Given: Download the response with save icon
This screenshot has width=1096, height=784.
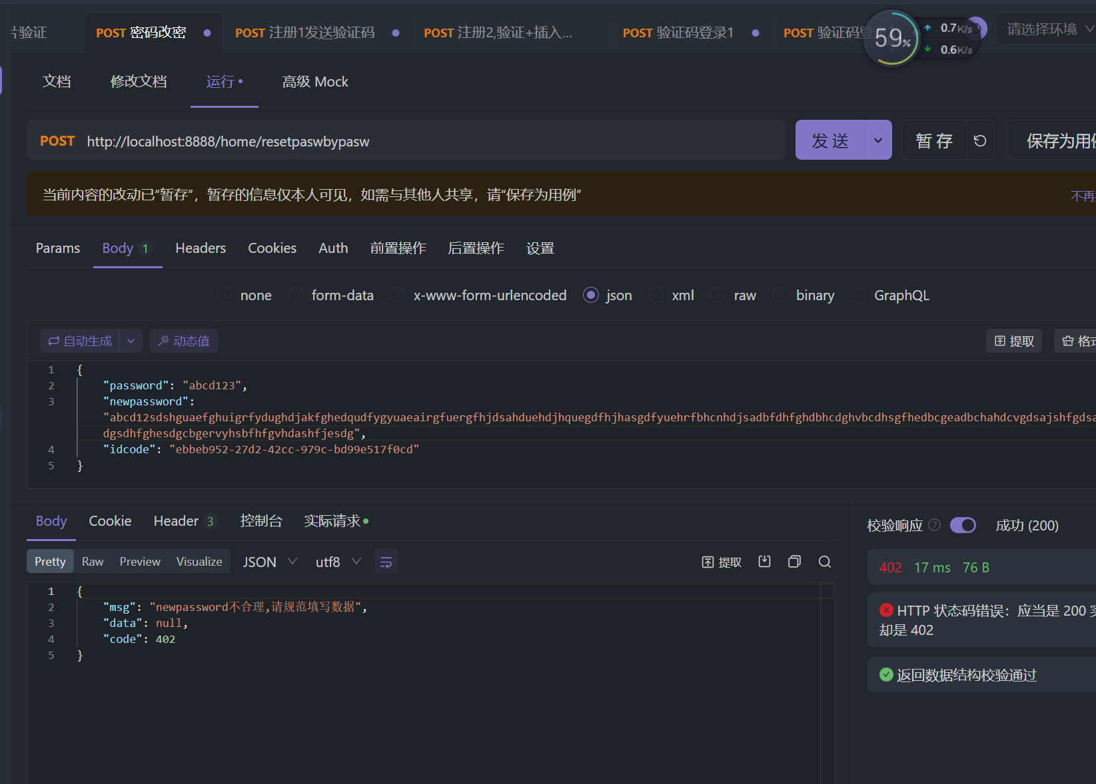Looking at the screenshot, I should 764,562.
